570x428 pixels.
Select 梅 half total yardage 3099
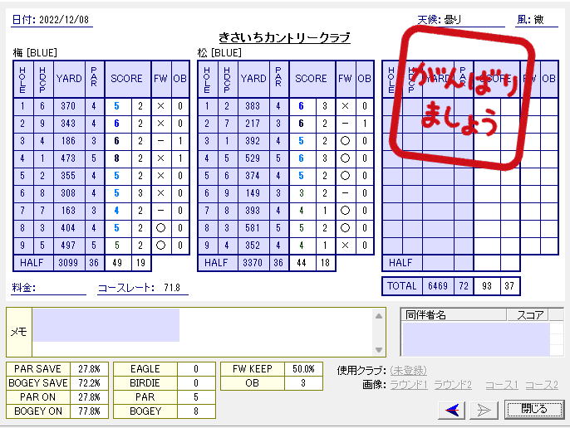[68, 263]
